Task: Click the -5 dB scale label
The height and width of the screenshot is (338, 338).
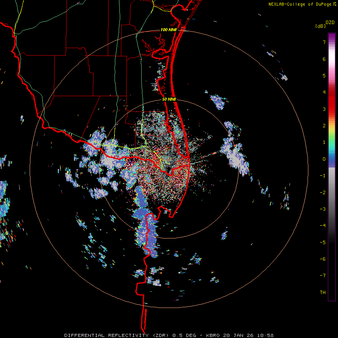Action: pos(323,243)
